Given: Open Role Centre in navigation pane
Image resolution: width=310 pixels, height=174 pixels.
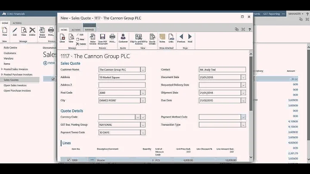Looking at the screenshot, I should (10, 48).
